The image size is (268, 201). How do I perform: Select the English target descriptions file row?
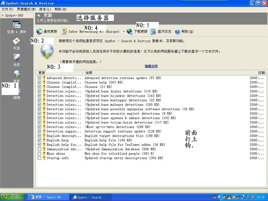pos(150,136)
